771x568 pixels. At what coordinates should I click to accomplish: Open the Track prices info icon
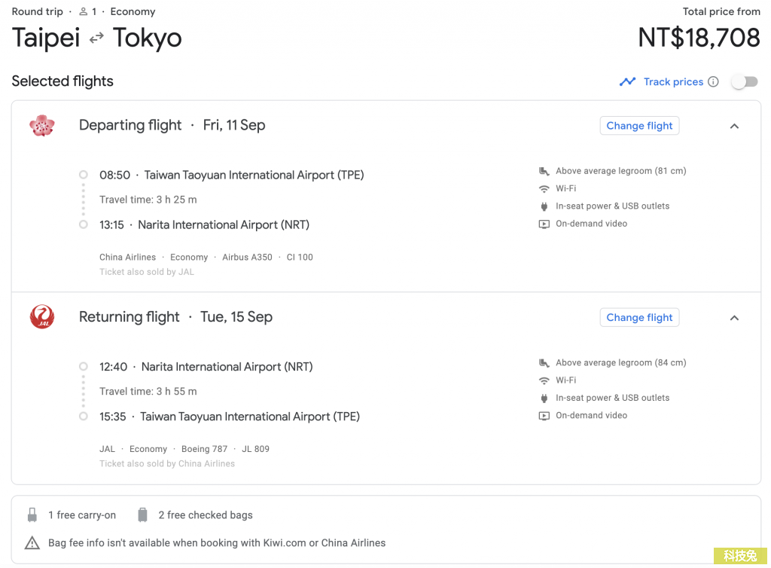coord(713,81)
